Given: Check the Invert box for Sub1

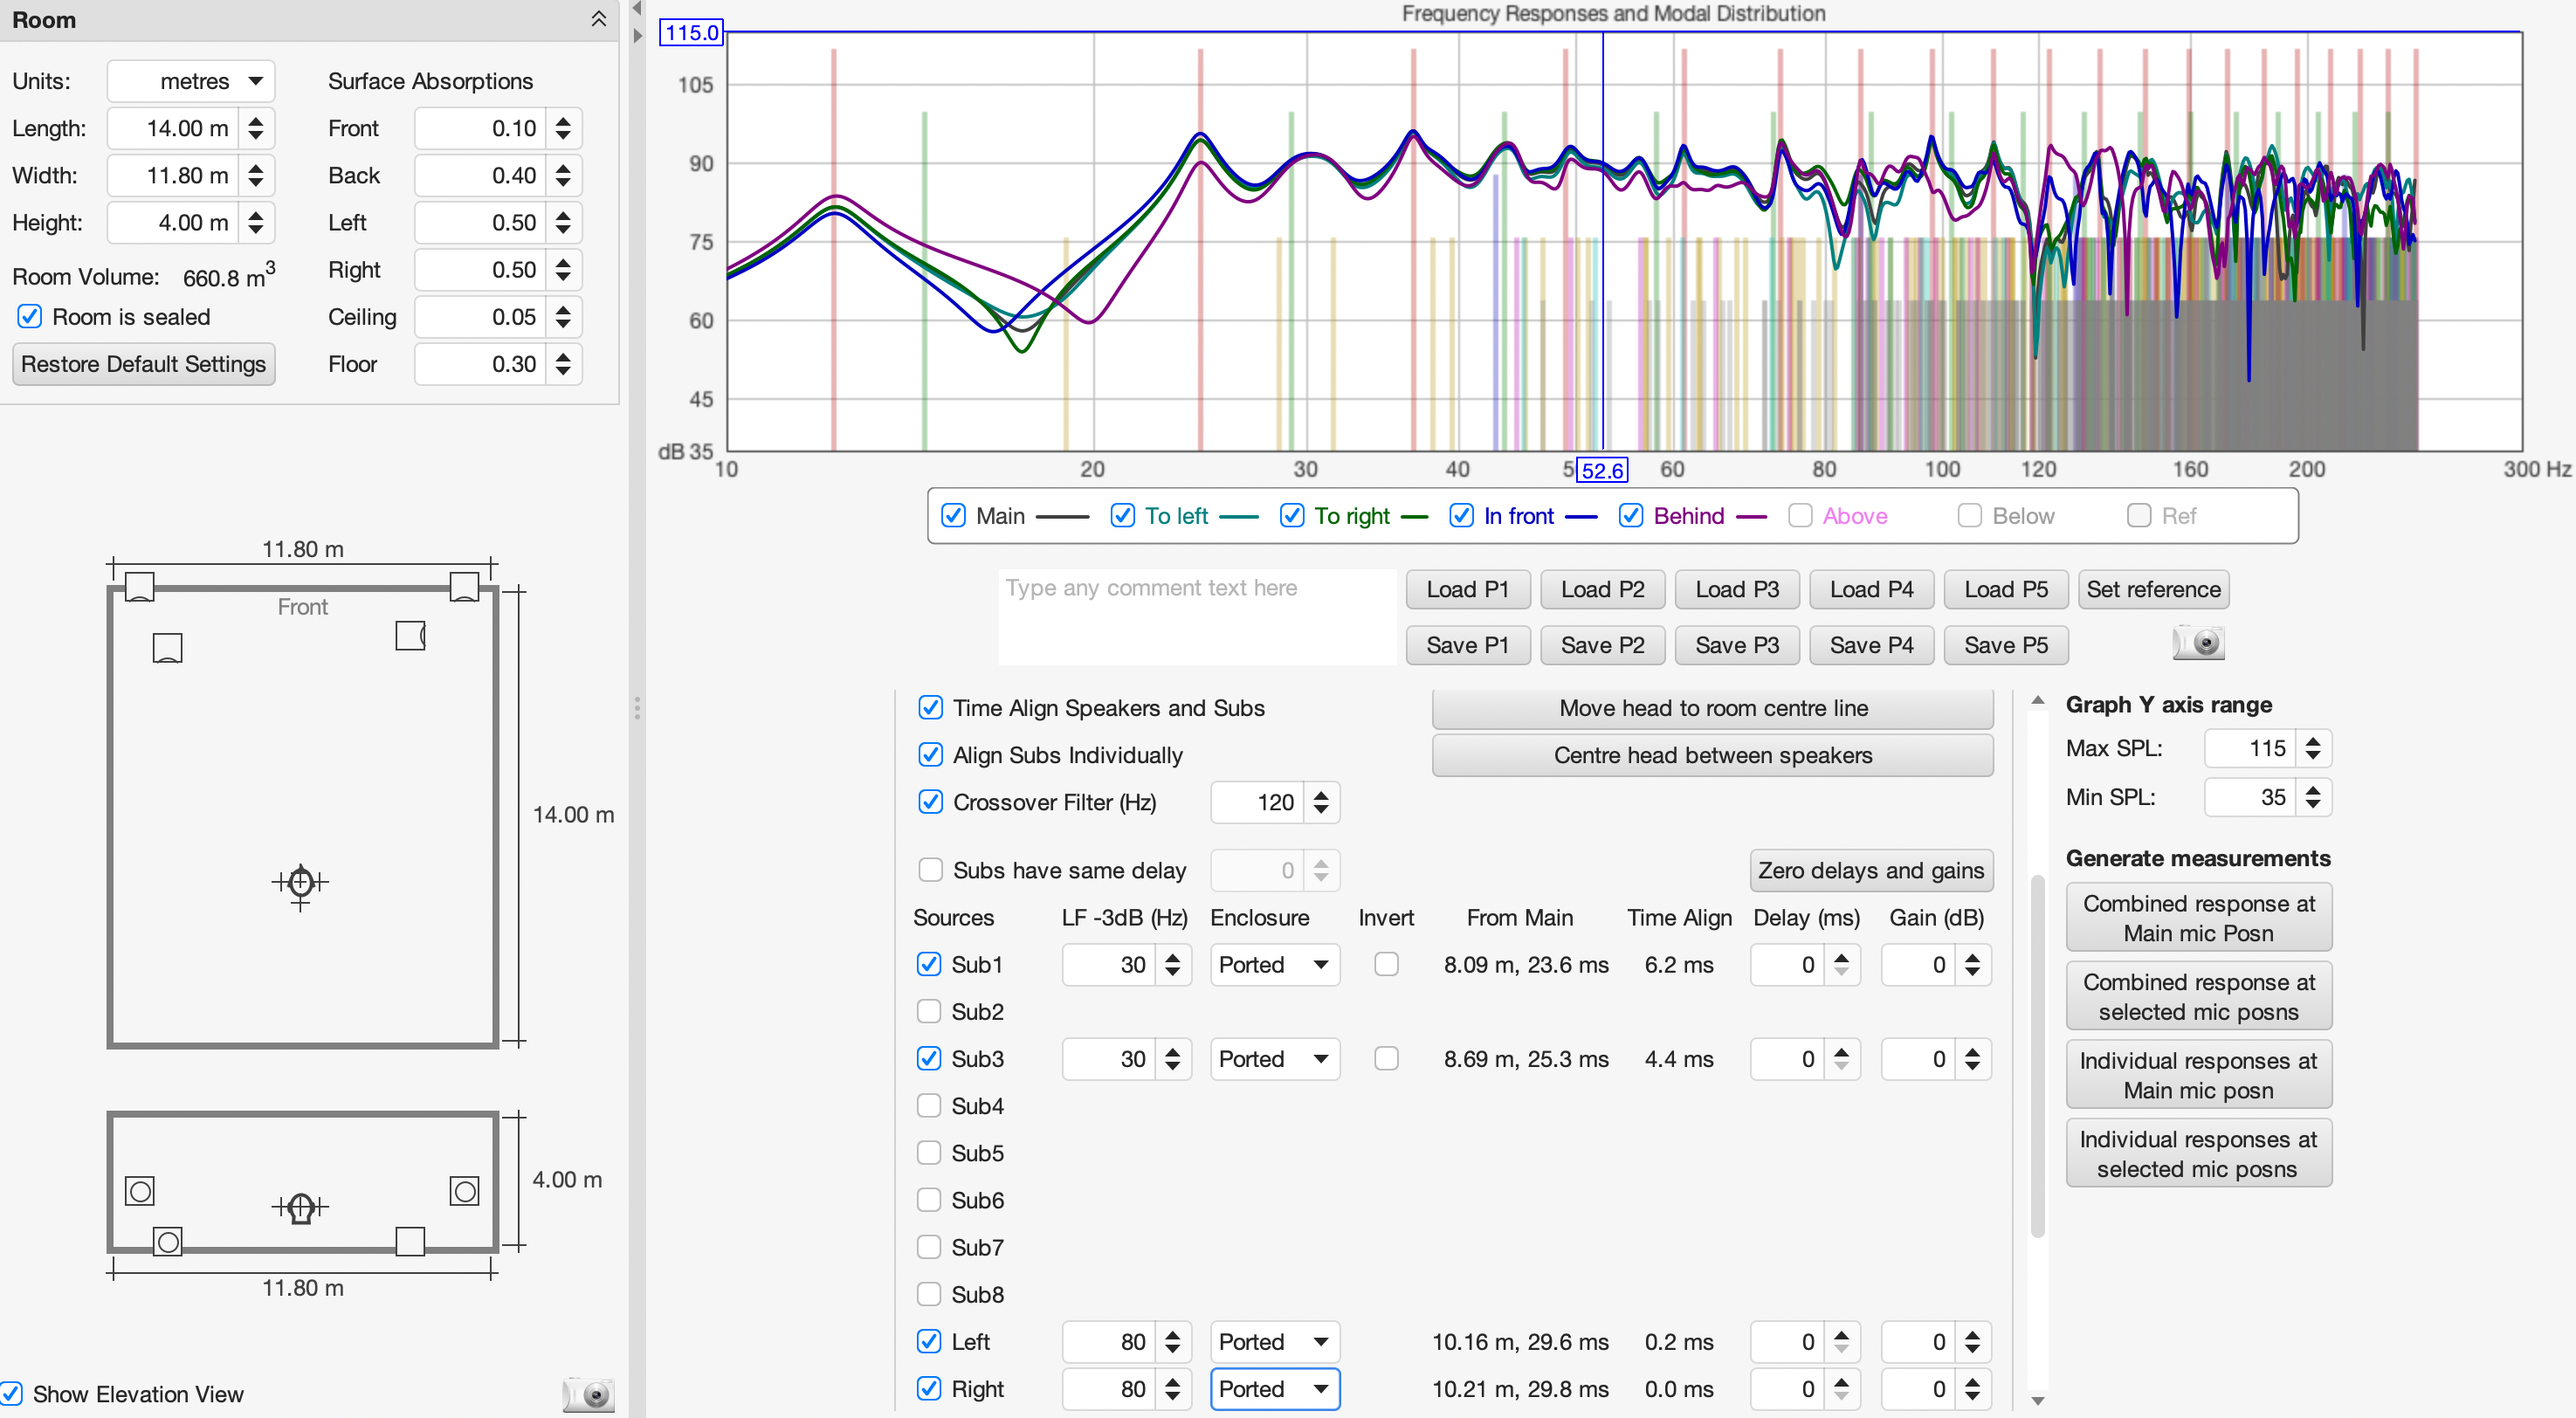Looking at the screenshot, I should pos(1386,964).
